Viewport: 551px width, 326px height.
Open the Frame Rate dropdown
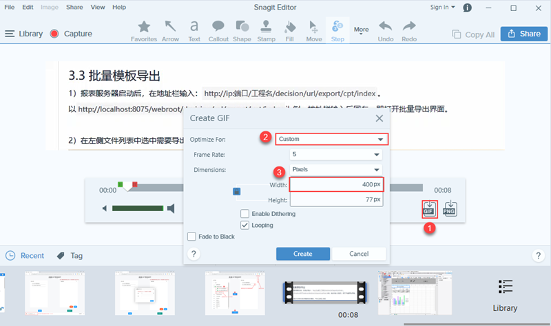click(x=335, y=154)
